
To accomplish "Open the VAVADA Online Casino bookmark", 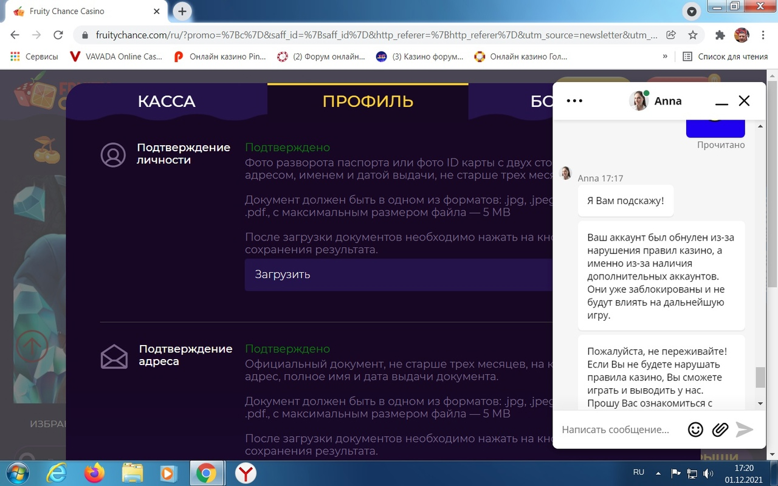I will [x=116, y=56].
